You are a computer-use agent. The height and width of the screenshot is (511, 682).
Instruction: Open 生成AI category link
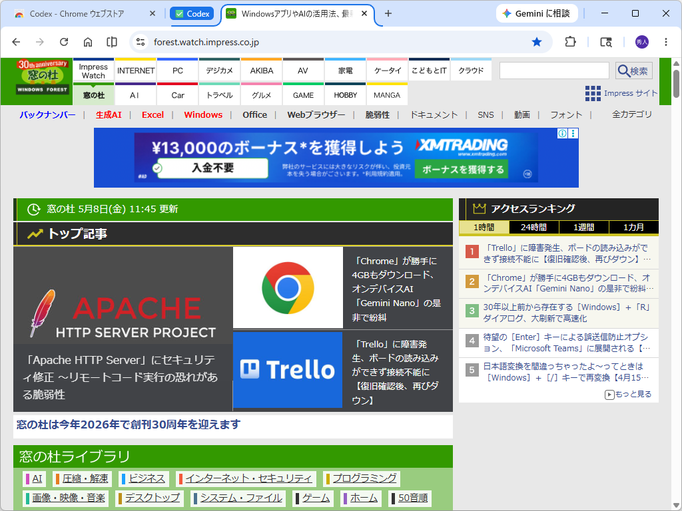(109, 114)
